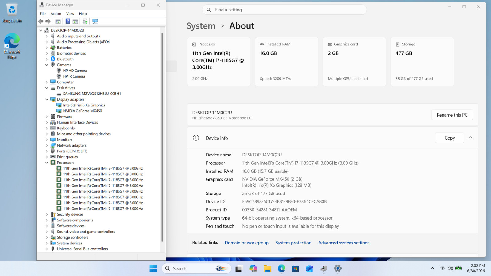Open the Help menu in Device Manager
The height and width of the screenshot is (276, 491).
point(83,14)
